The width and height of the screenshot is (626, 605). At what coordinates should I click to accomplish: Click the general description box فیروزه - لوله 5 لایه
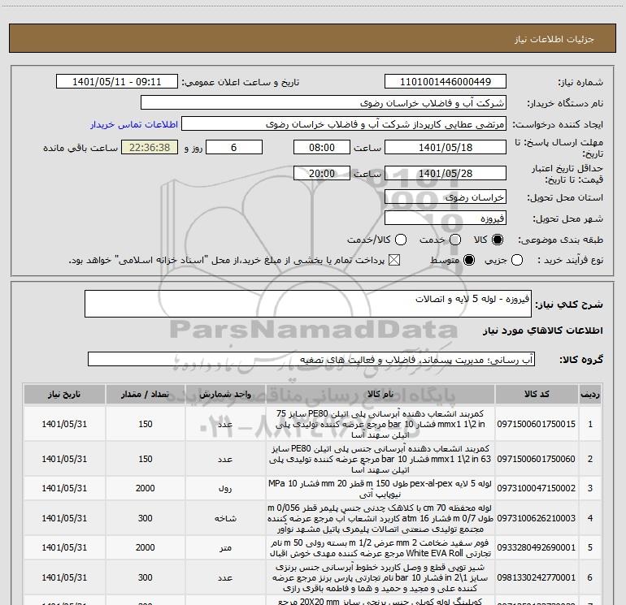coord(308,304)
